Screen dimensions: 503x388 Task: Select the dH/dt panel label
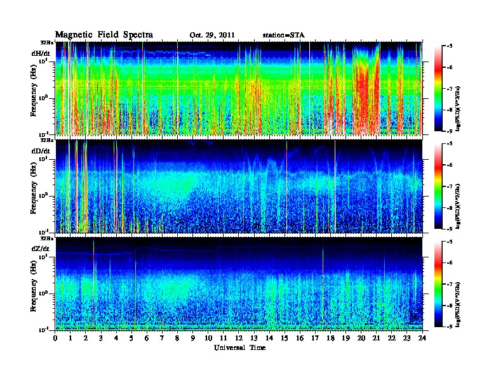click(41, 53)
